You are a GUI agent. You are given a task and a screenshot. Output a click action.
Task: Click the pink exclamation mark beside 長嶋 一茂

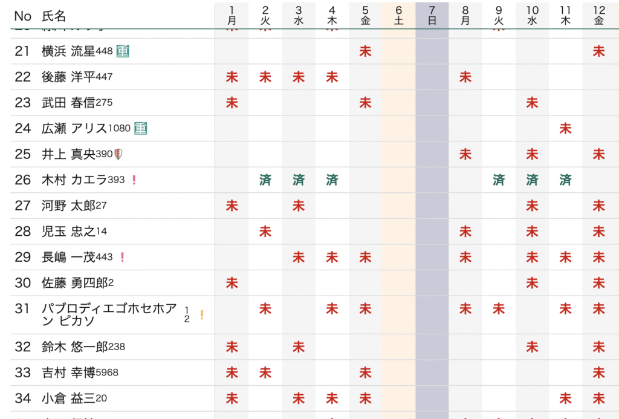pyautogui.click(x=122, y=257)
